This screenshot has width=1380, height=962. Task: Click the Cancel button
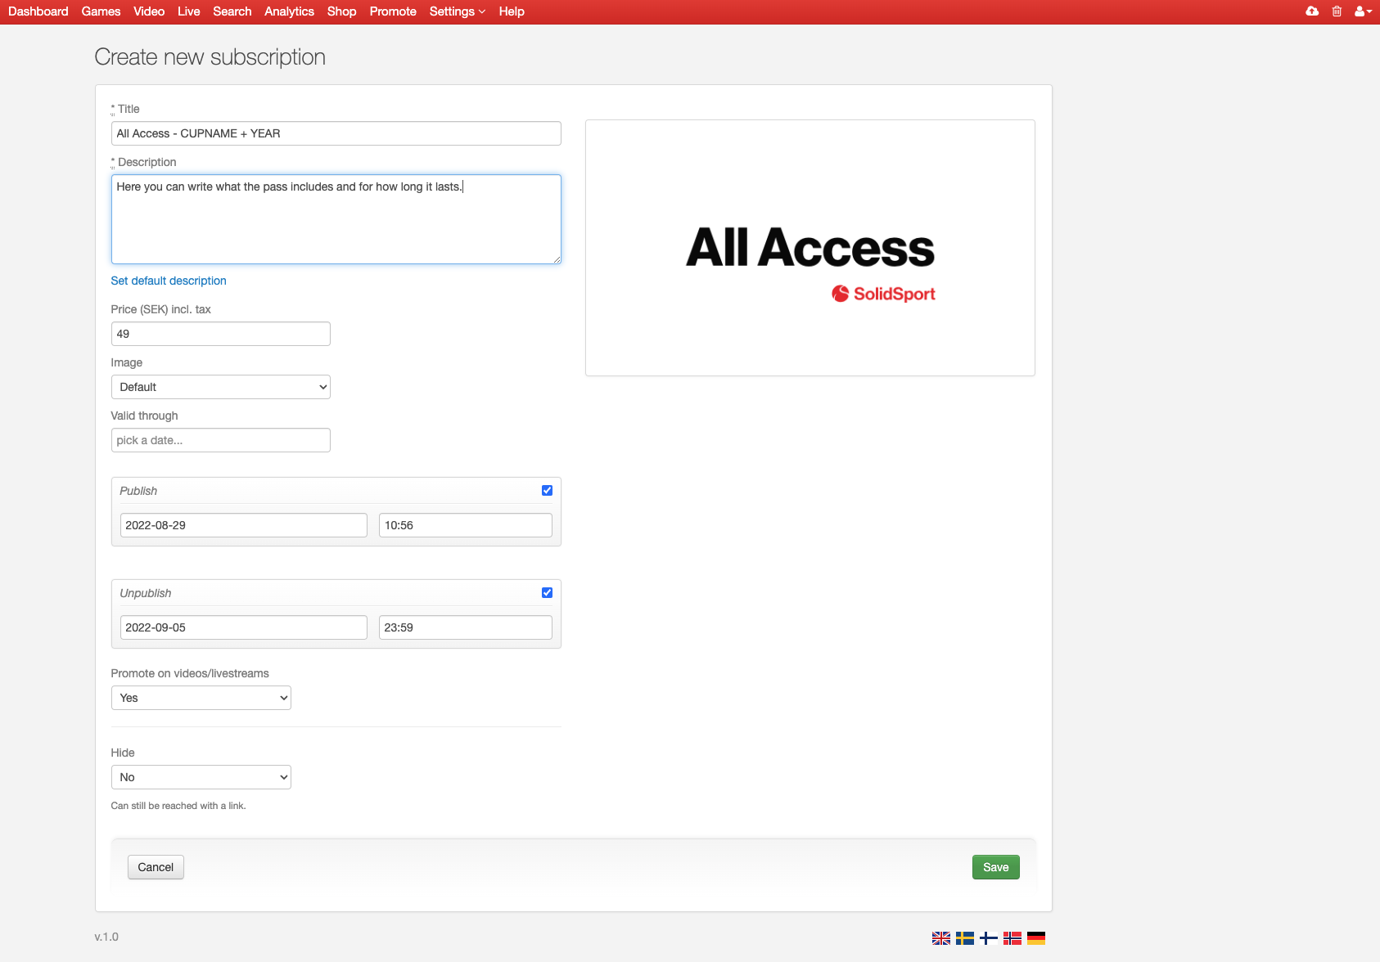(156, 867)
